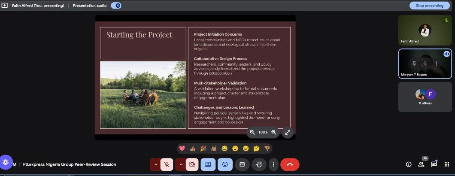This screenshot has height=176, width=455.
Task: Turn on captions
Action: pyautogui.click(x=242, y=164)
